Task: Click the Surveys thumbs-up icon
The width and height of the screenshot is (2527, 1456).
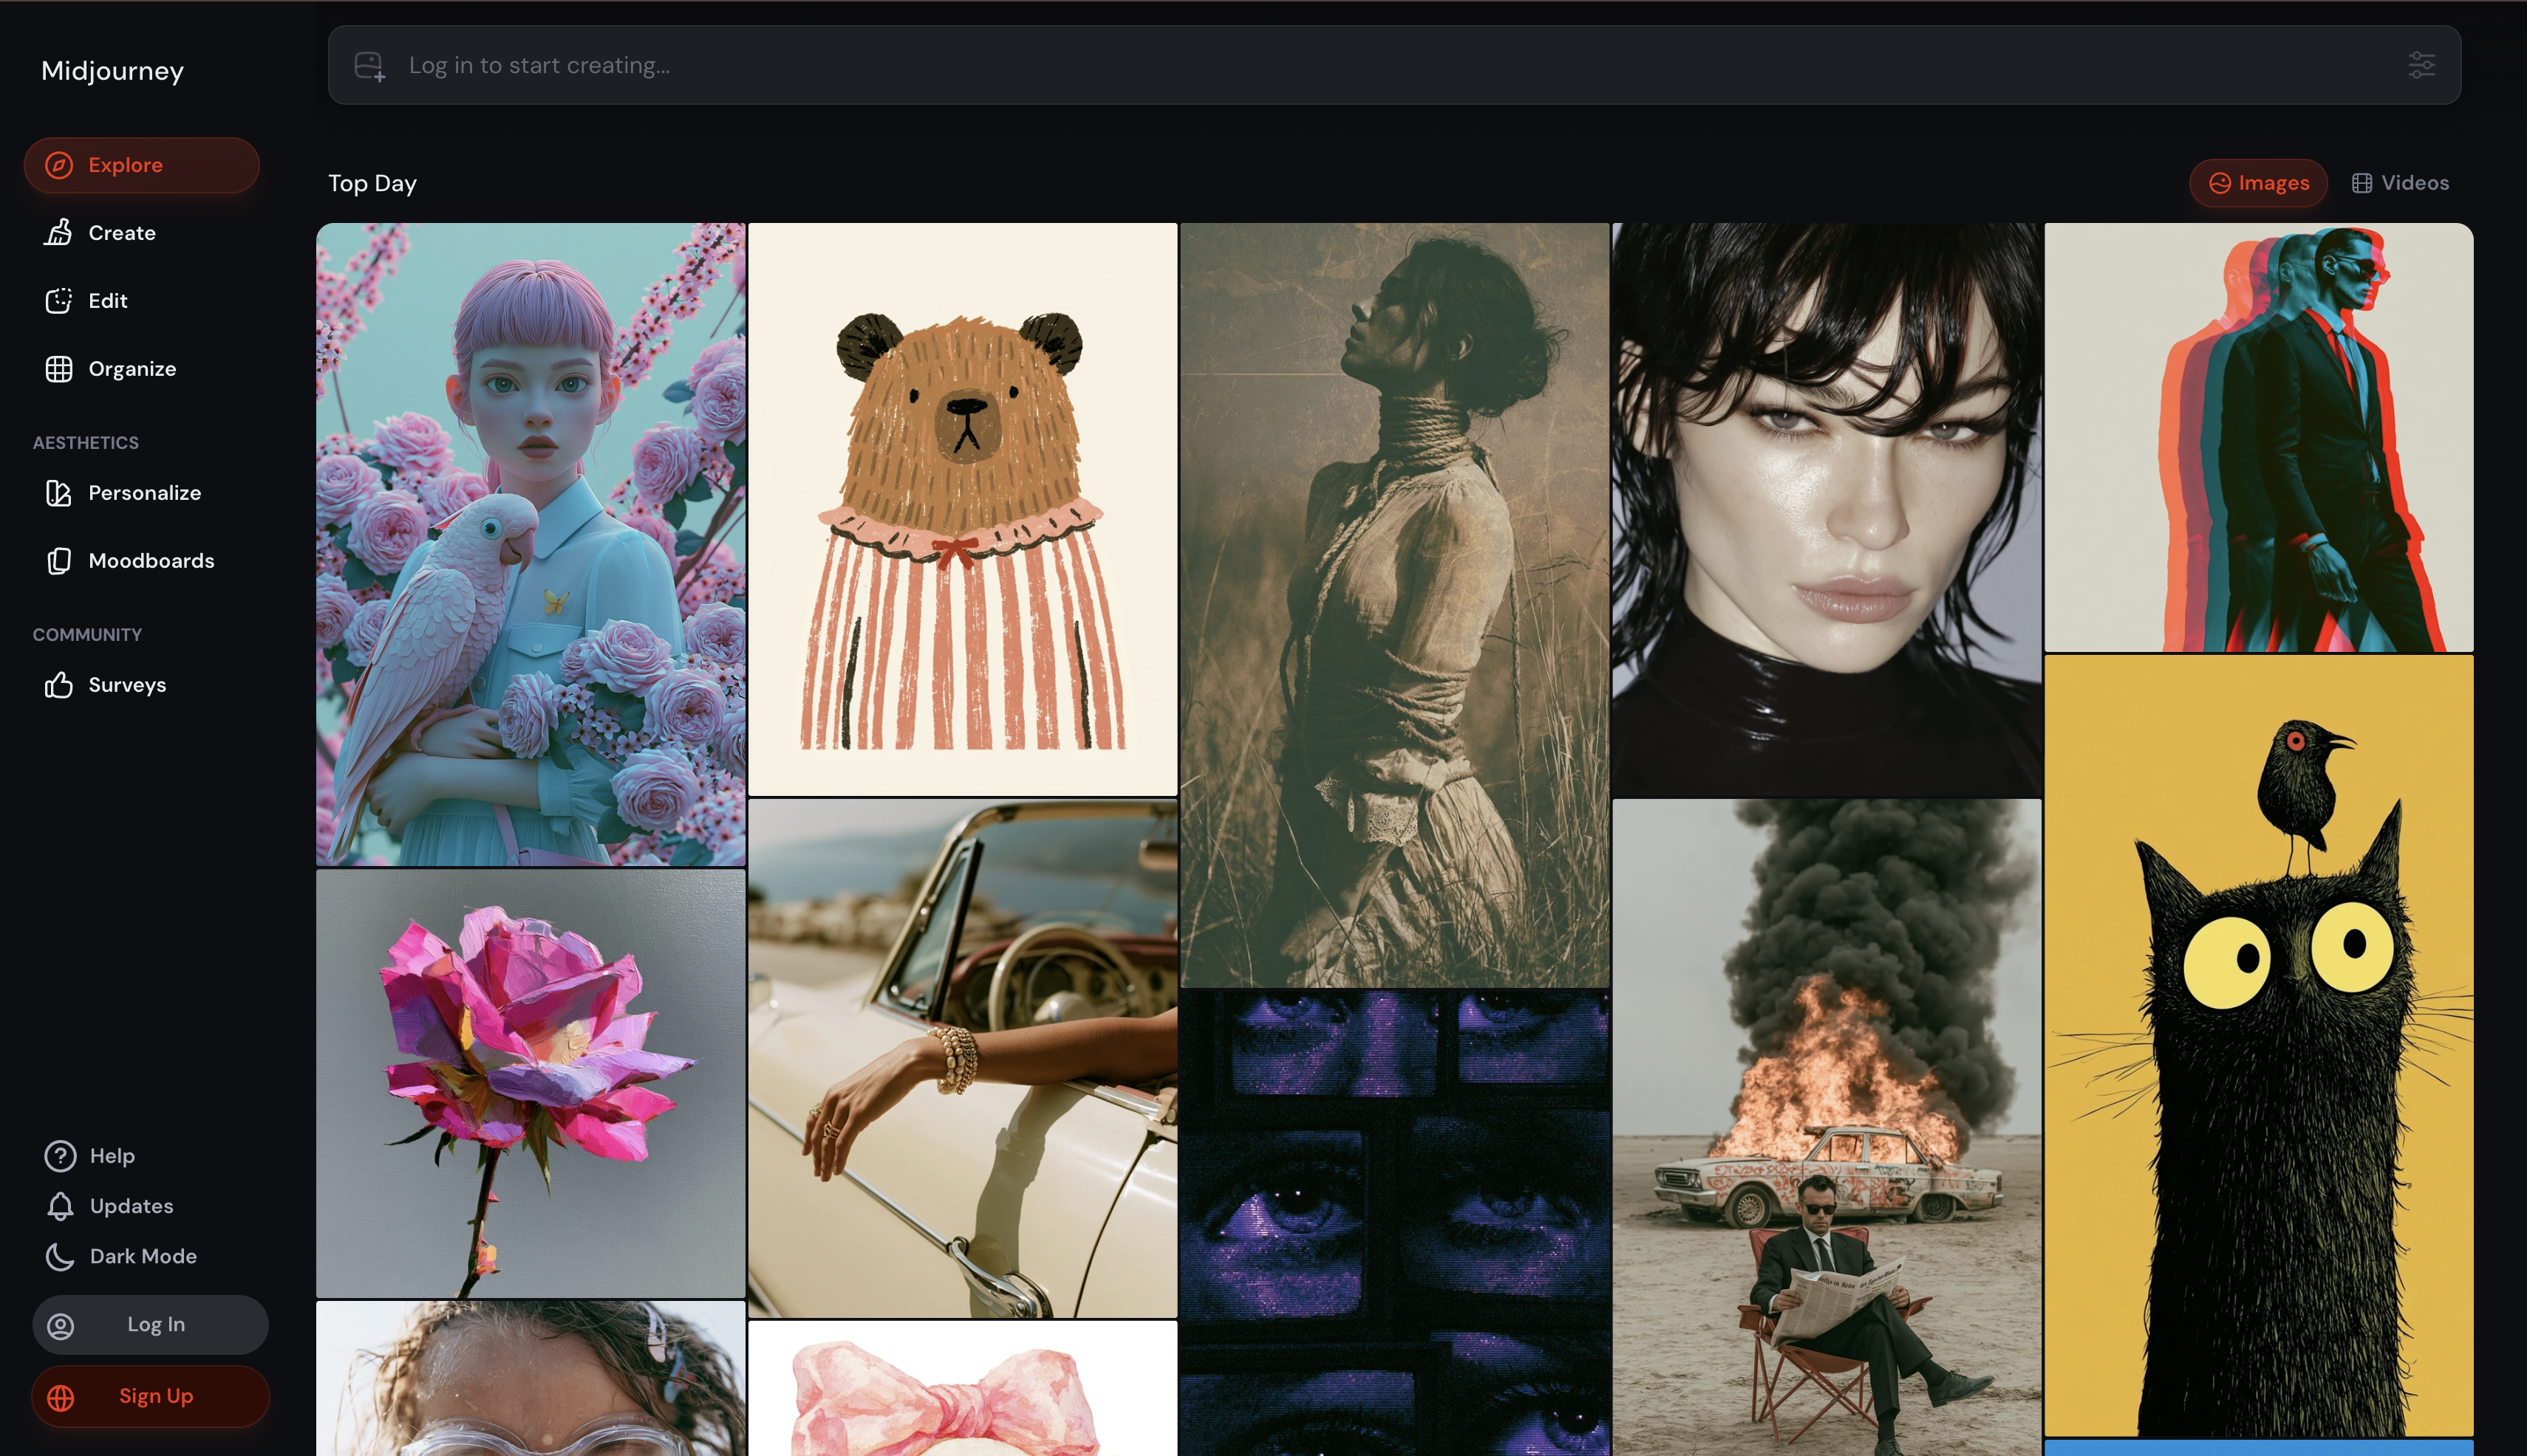Action: (59, 684)
